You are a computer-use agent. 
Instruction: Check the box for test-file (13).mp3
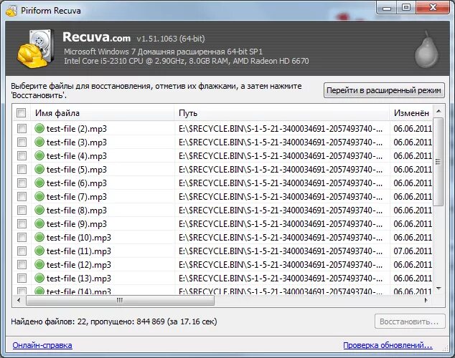(22, 278)
